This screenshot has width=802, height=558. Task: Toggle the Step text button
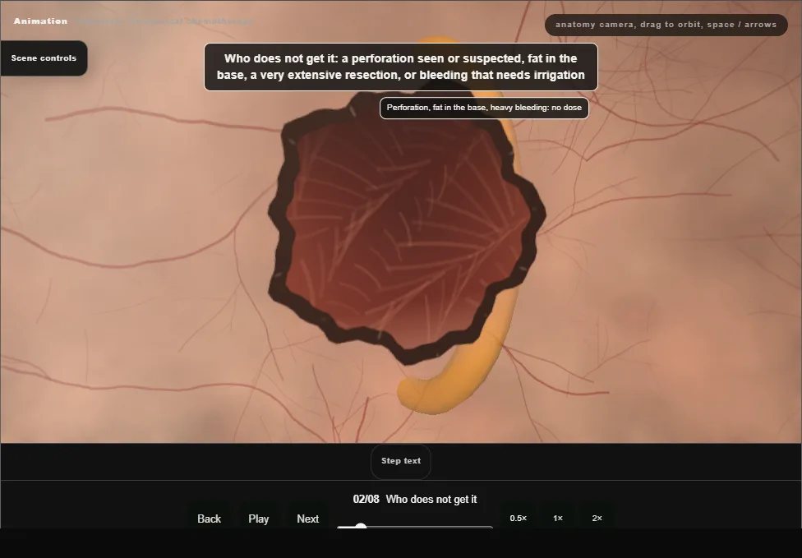401,461
